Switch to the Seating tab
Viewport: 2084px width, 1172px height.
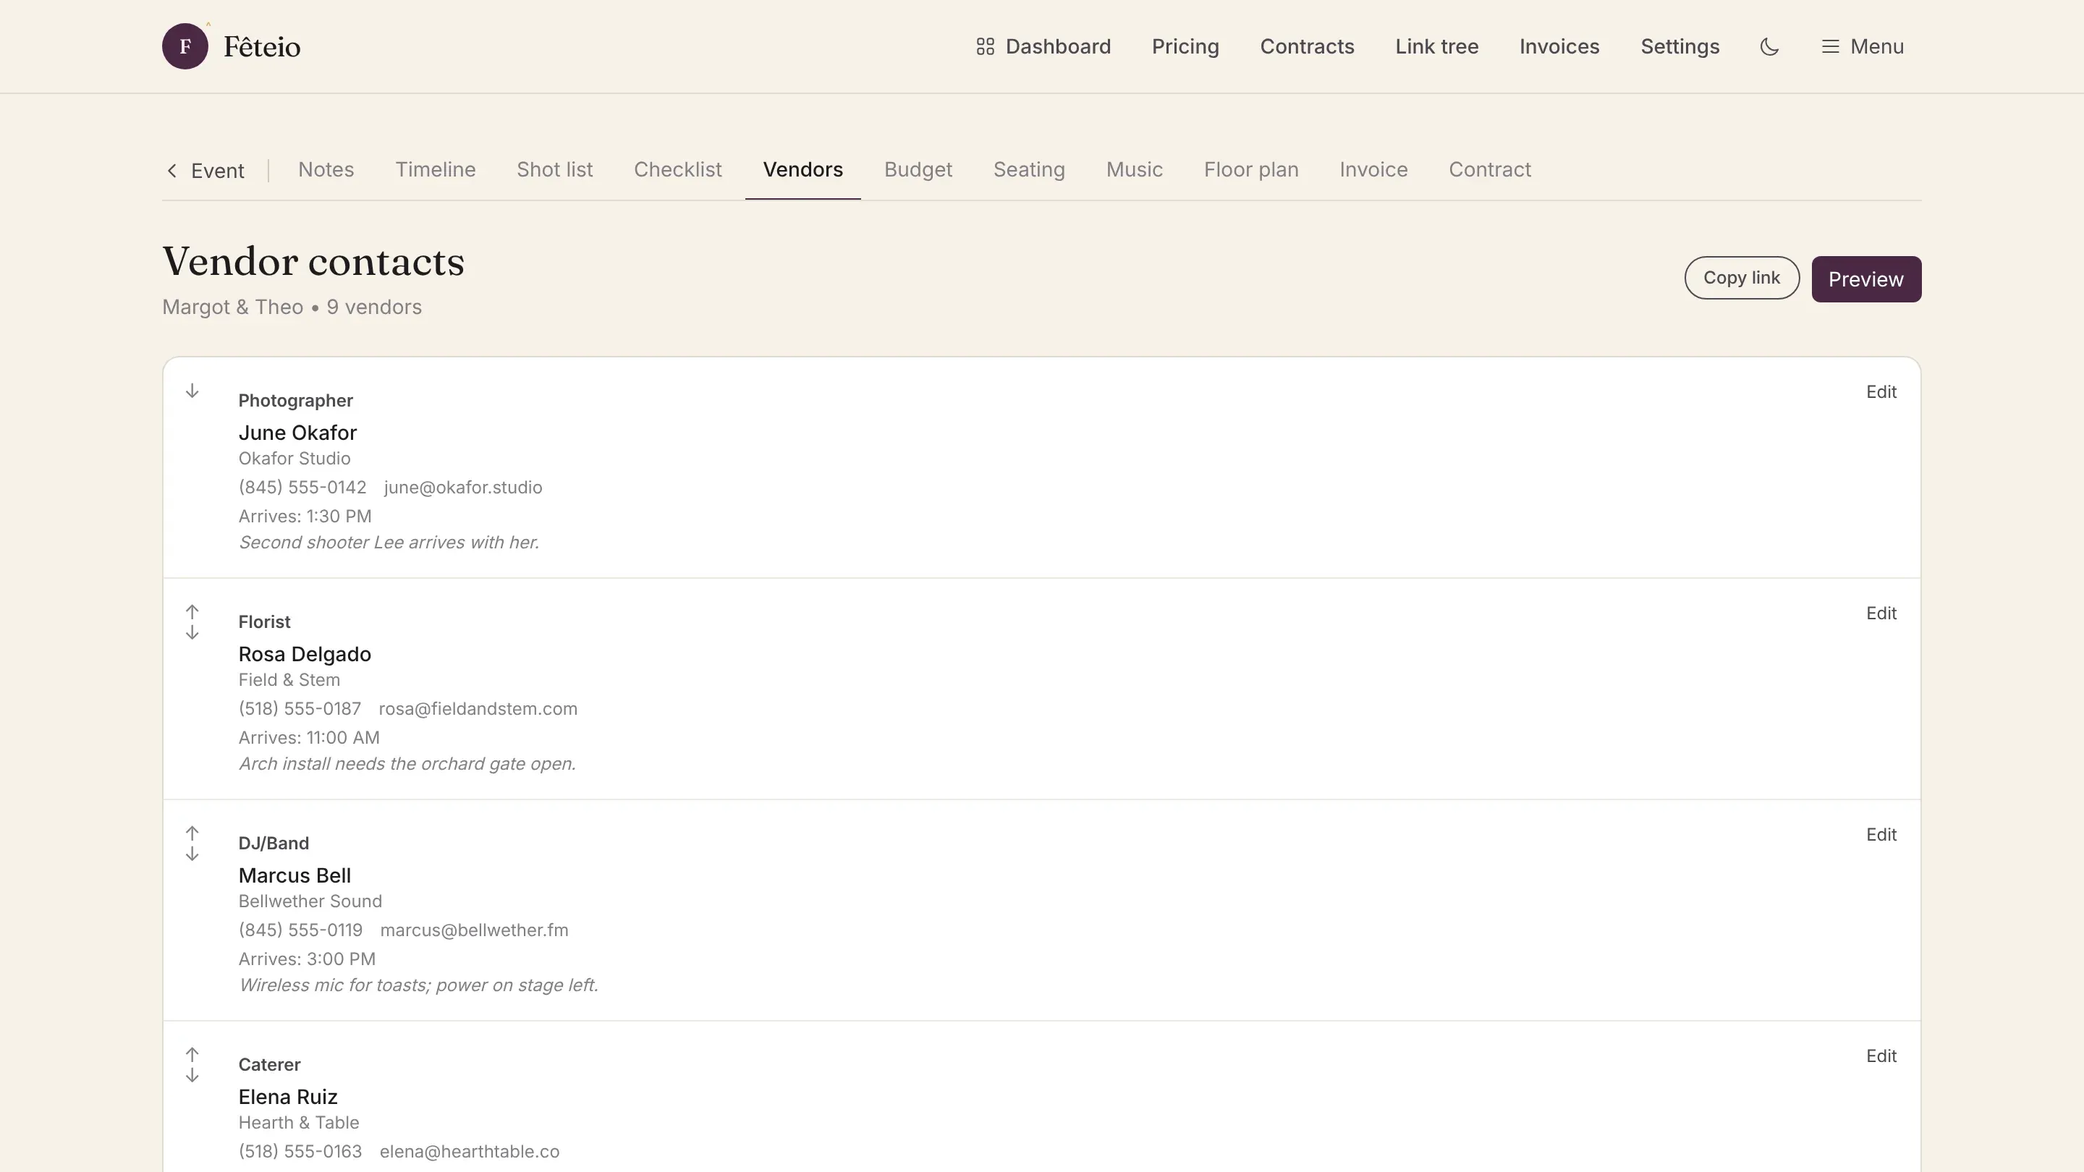pyautogui.click(x=1028, y=169)
